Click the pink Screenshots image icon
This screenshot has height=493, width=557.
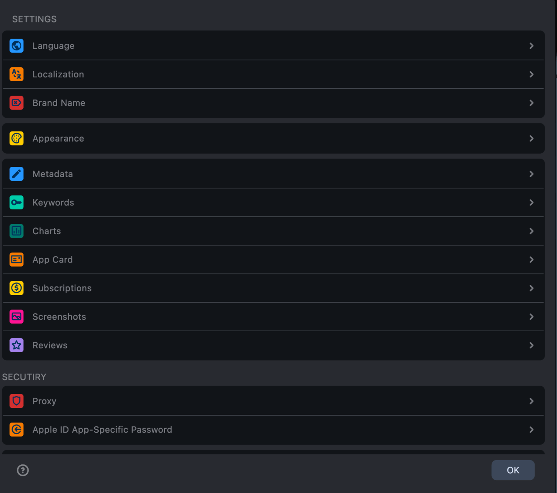click(17, 317)
